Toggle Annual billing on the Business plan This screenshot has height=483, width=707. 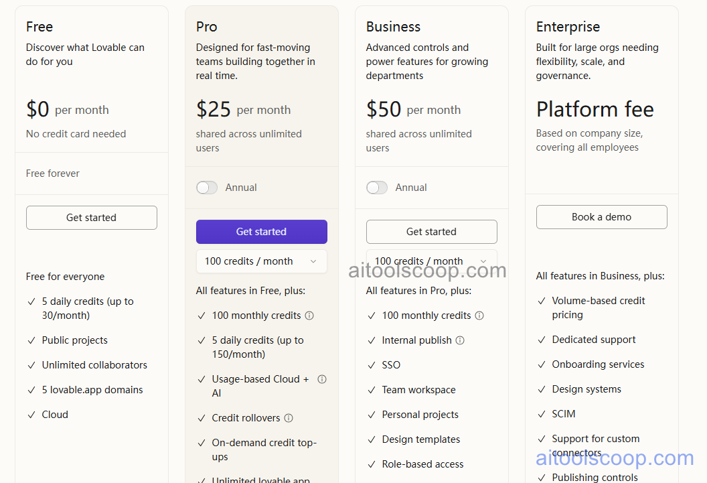click(x=377, y=188)
